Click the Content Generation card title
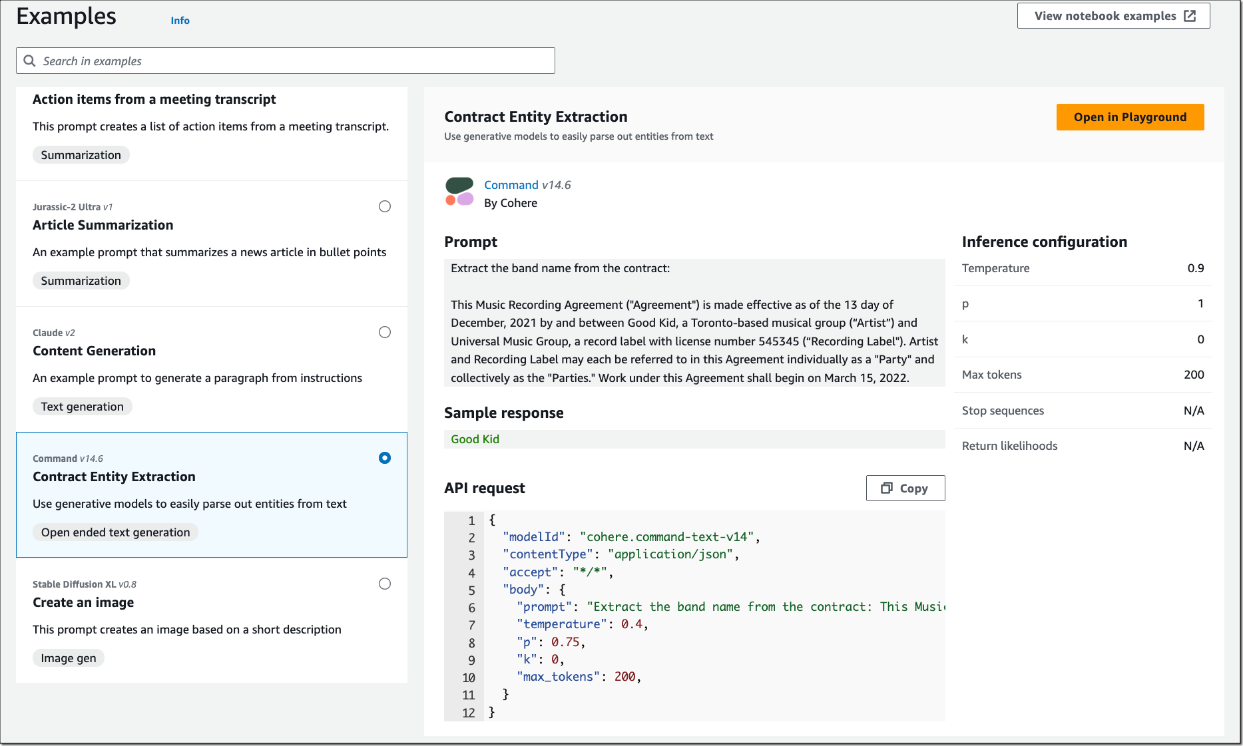1243x746 pixels. pos(95,351)
